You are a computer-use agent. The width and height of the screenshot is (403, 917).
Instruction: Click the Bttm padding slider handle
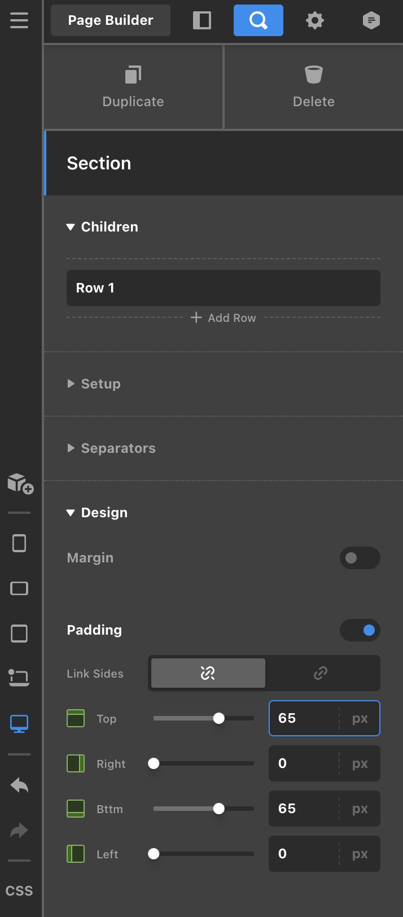pyautogui.click(x=219, y=809)
